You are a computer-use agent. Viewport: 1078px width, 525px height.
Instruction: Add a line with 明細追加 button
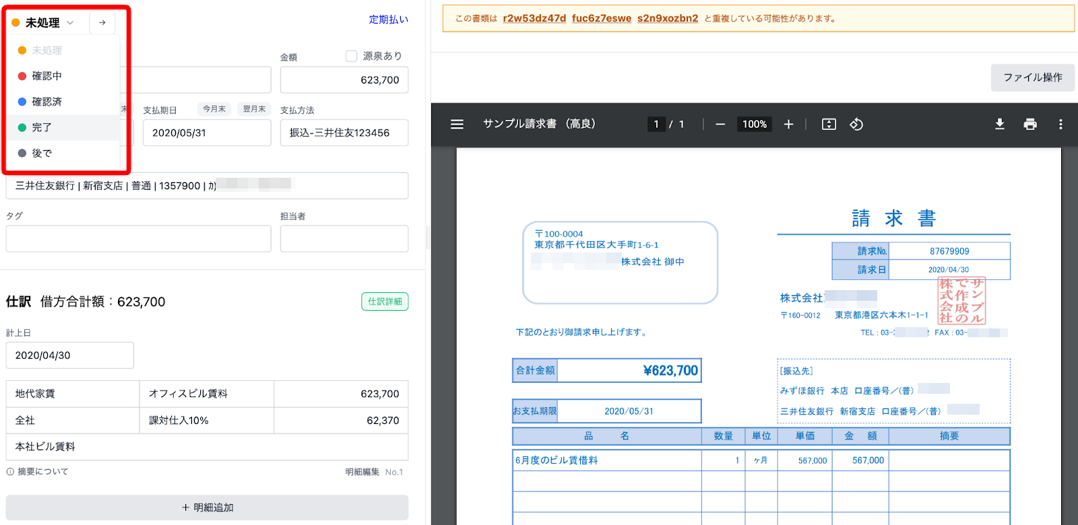pos(208,508)
